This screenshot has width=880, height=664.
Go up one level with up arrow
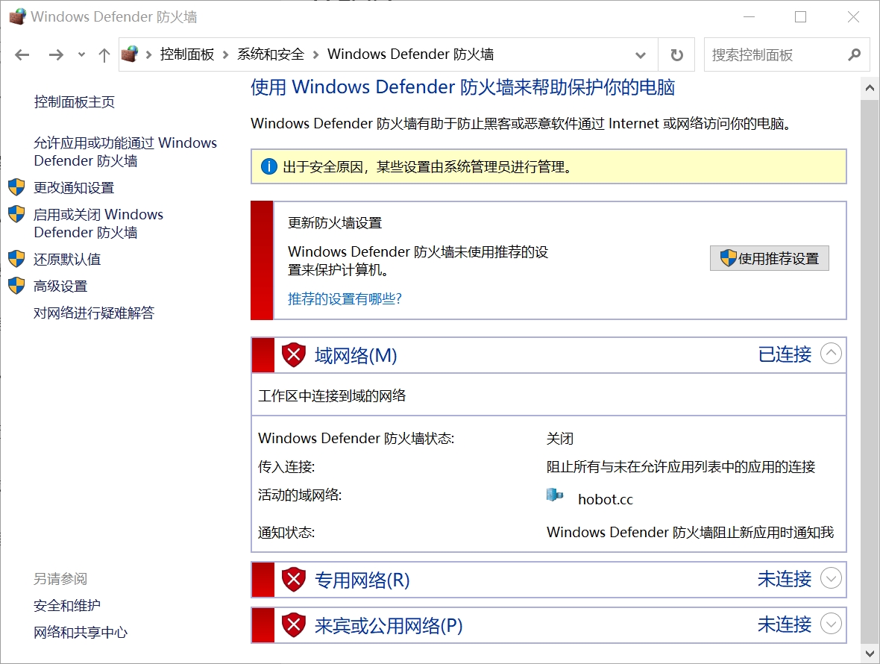tap(104, 54)
